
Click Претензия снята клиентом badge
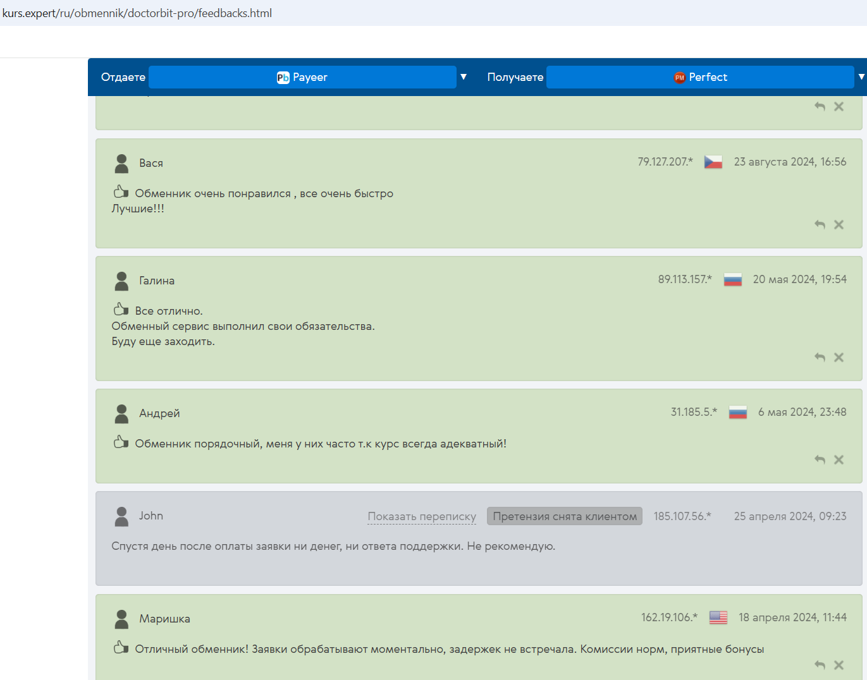[x=564, y=516]
